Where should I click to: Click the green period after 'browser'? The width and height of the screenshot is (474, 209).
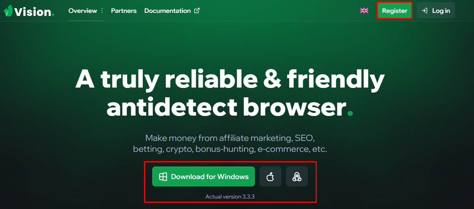coord(350,113)
